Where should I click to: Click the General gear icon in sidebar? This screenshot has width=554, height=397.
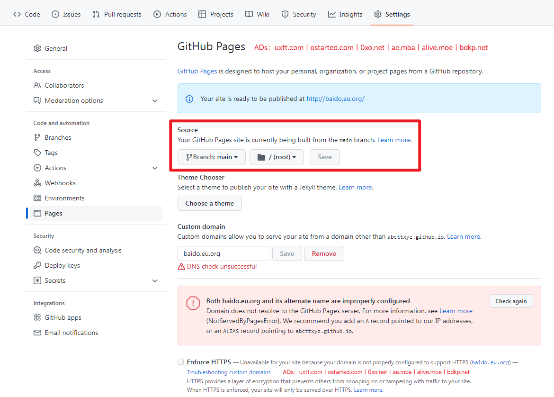(x=37, y=48)
